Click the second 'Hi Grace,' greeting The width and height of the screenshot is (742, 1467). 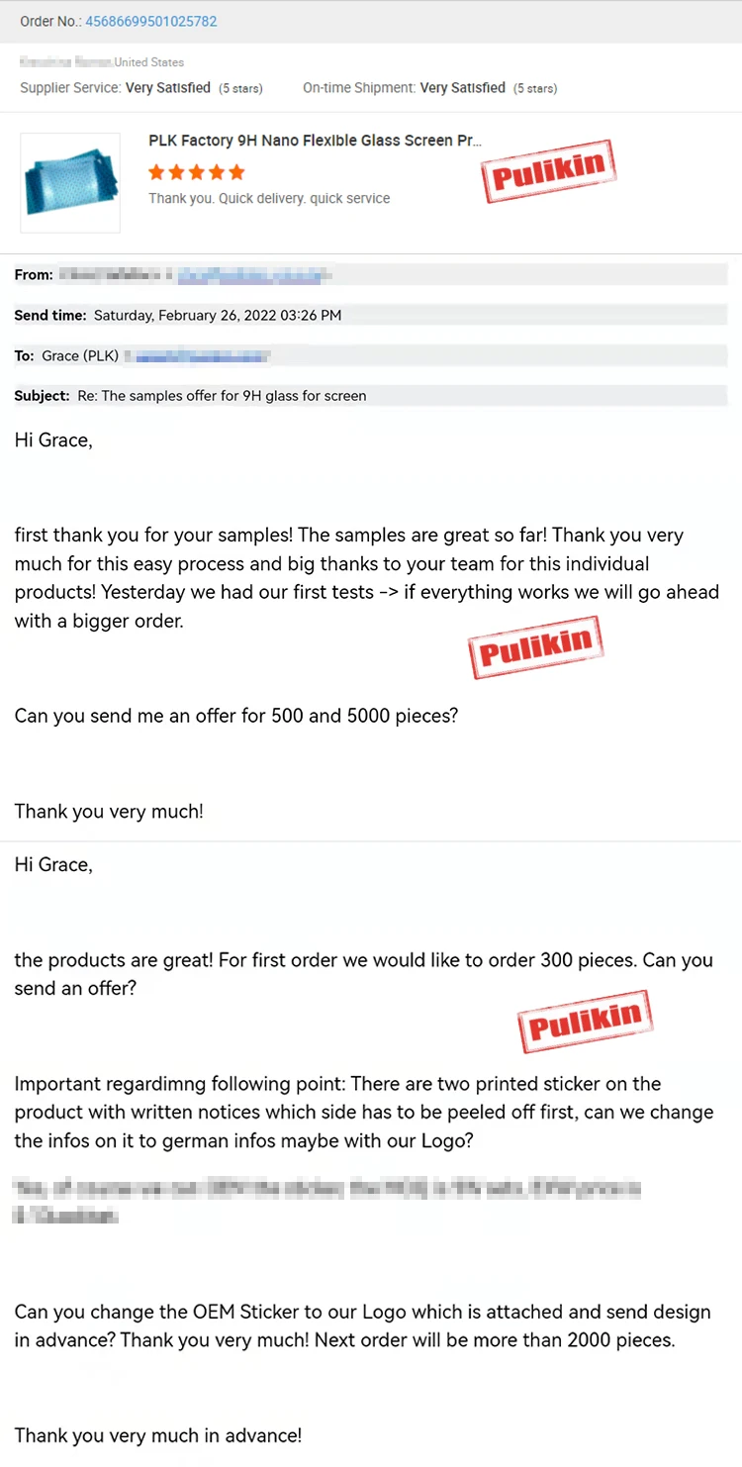pyautogui.click(x=53, y=865)
